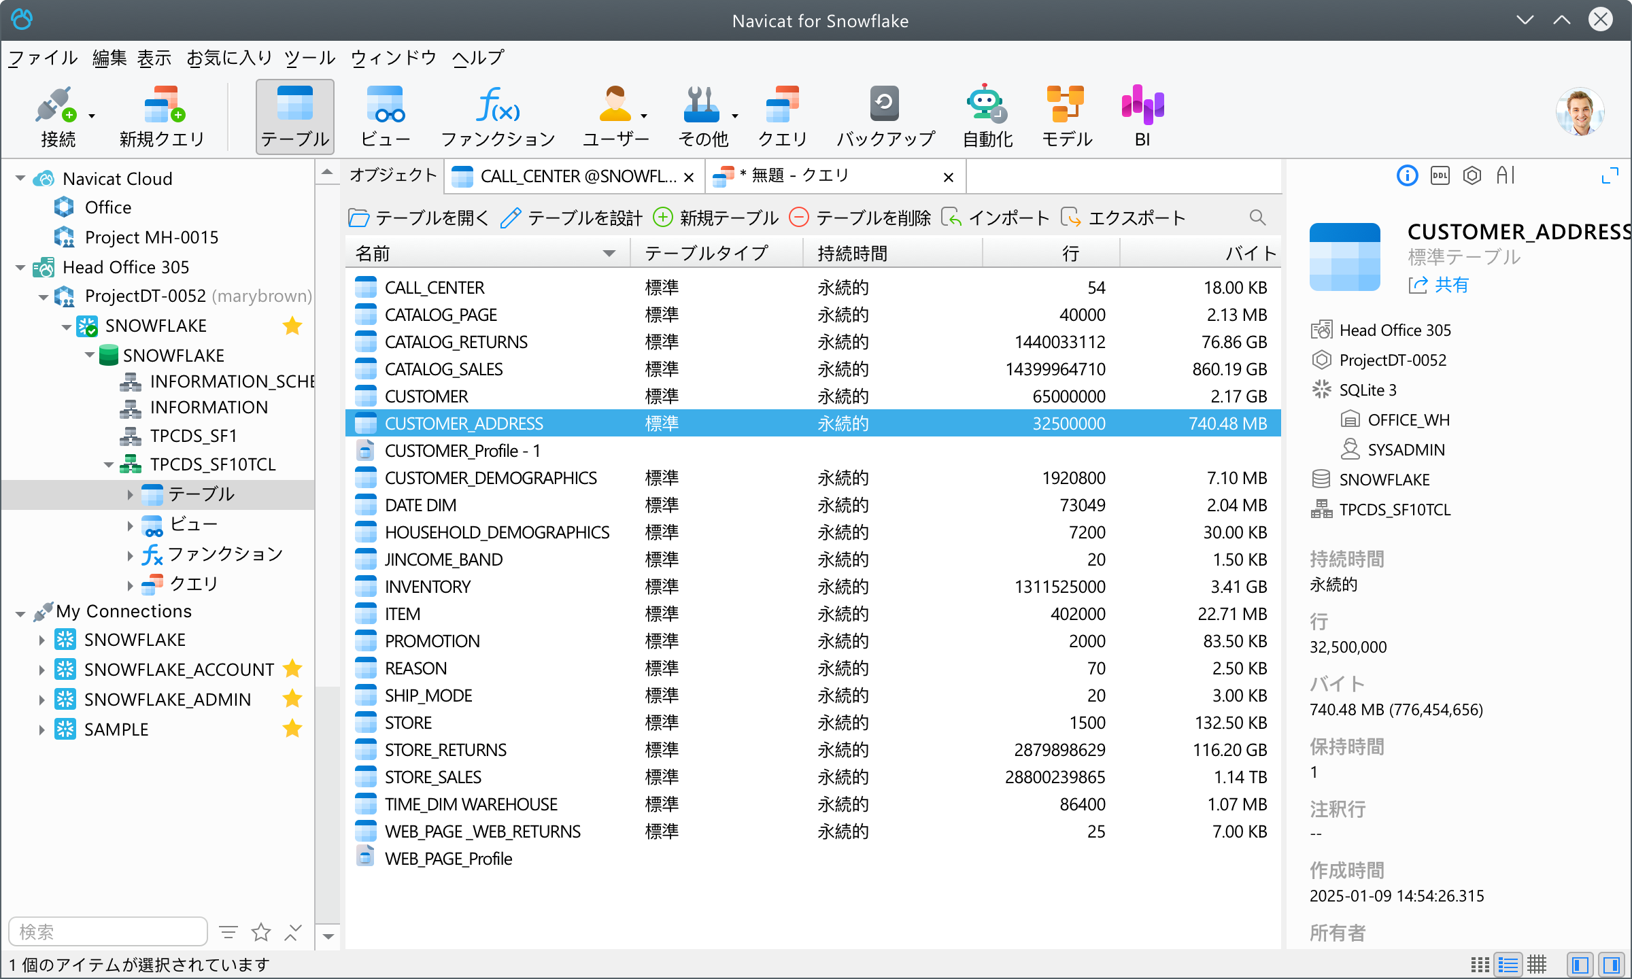Sort by the 名前 column header
Image resolution: width=1632 pixels, height=979 pixels.
point(487,254)
